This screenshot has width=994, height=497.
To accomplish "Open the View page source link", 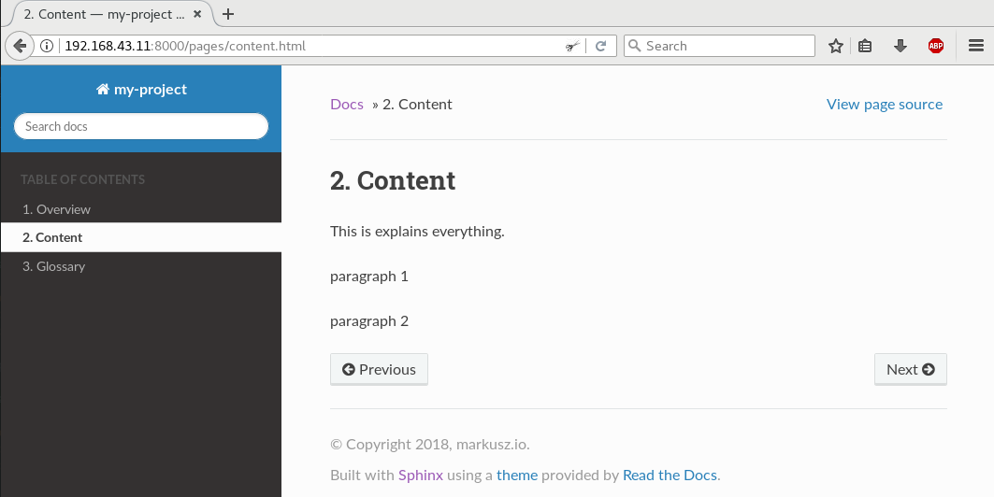I will click(885, 105).
